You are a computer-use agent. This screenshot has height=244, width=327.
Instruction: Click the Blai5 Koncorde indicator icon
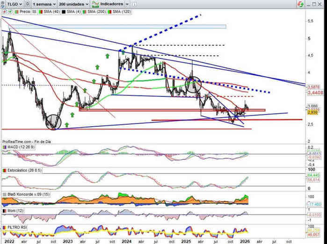click(5, 194)
